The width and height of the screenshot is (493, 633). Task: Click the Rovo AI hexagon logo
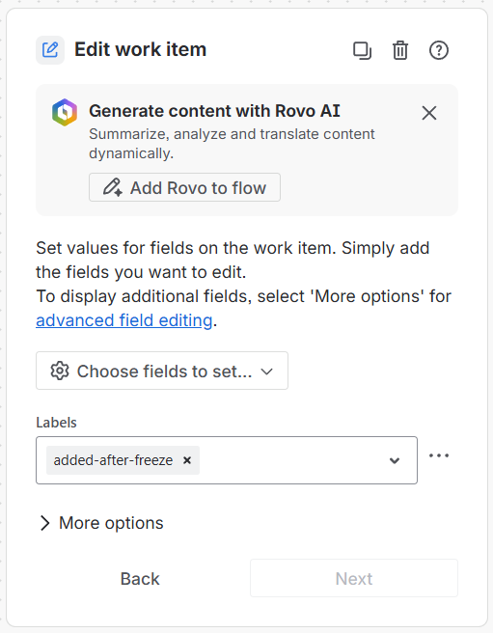(65, 112)
